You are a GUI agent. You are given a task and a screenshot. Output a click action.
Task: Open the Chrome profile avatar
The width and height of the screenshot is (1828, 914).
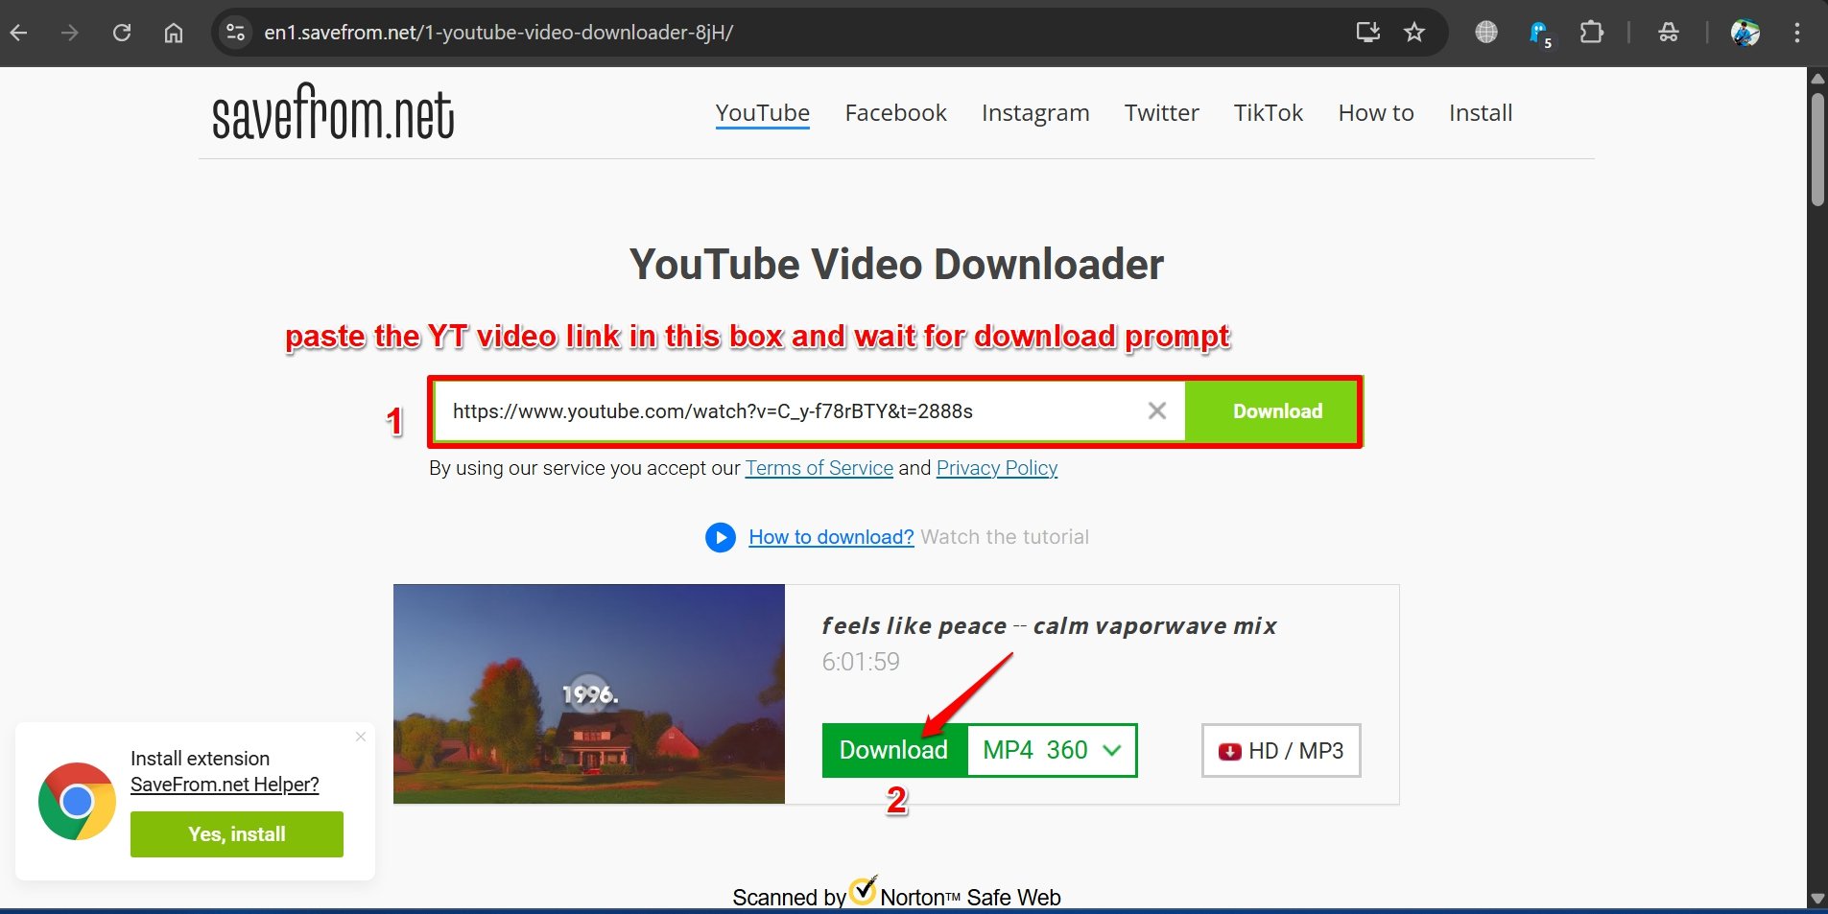(x=1745, y=33)
